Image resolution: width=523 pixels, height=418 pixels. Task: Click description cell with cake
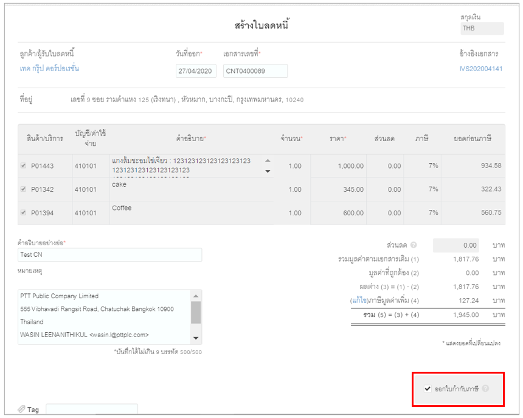click(x=192, y=189)
